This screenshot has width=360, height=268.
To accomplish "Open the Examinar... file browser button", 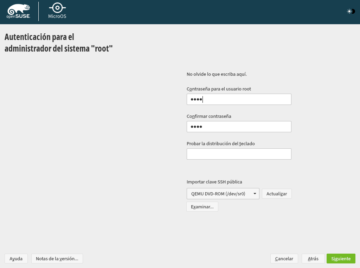I will pyautogui.click(x=202, y=207).
